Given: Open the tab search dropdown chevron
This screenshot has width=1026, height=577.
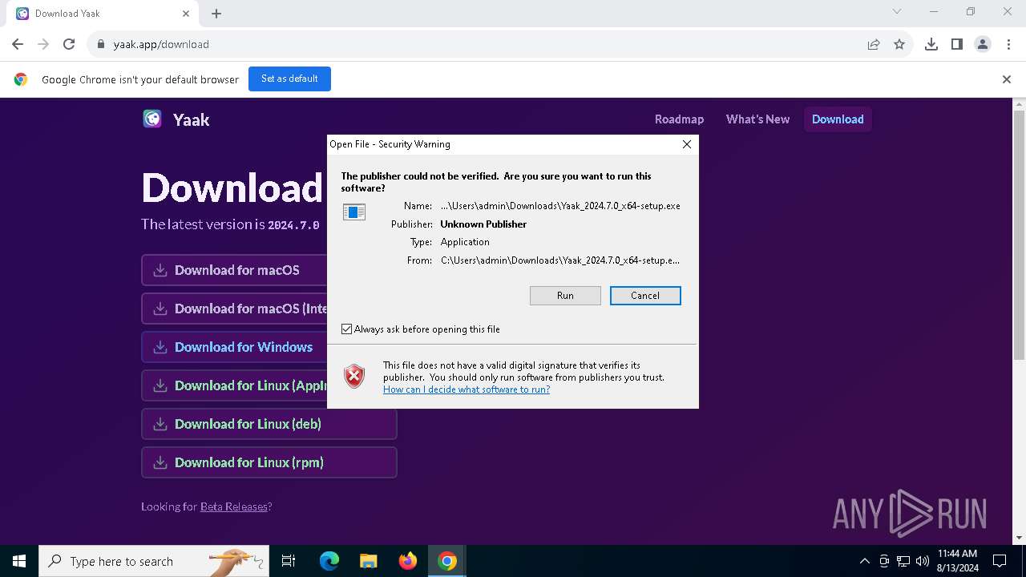Looking at the screenshot, I should click(x=897, y=12).
